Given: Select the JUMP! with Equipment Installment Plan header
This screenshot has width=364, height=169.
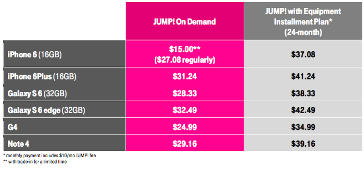Looking at the screenshot, I should [303, 21].
